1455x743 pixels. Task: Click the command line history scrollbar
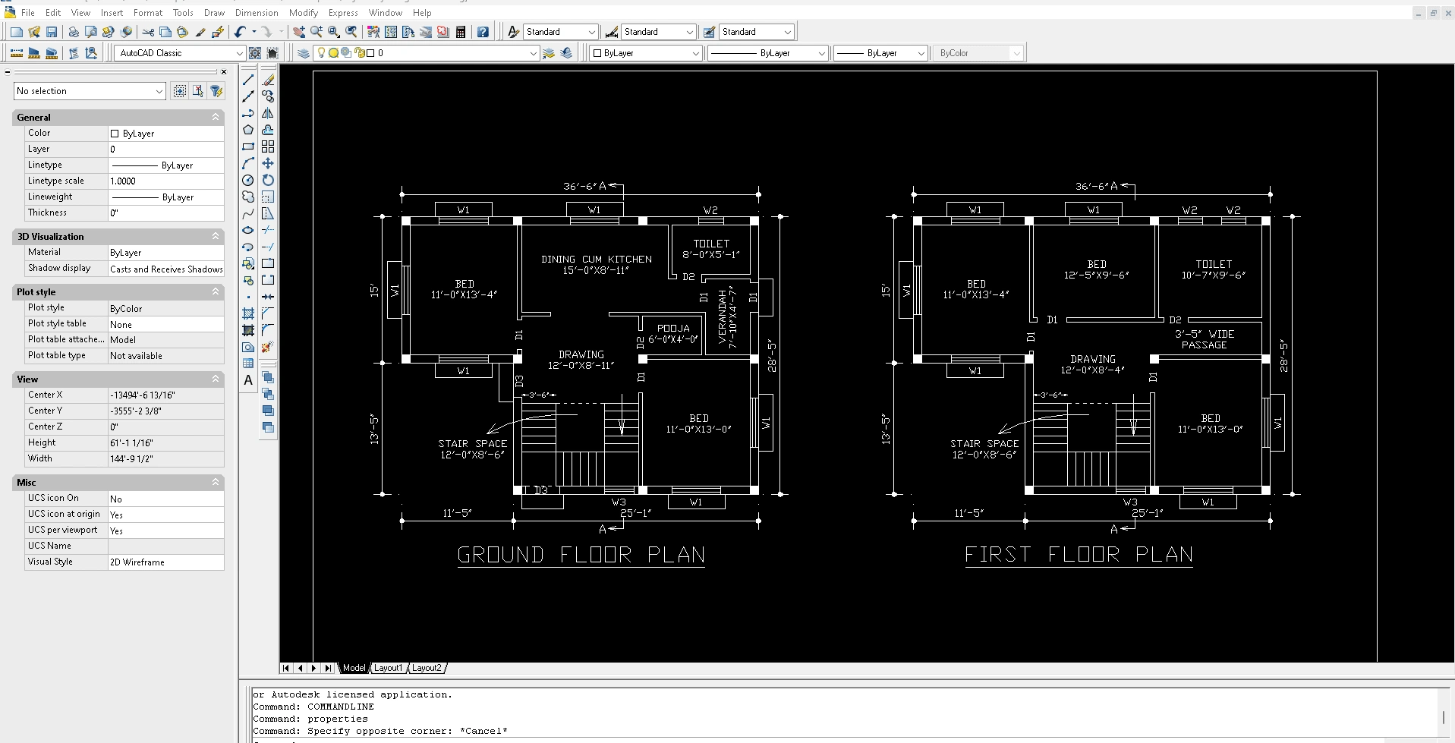point(1443,716)
